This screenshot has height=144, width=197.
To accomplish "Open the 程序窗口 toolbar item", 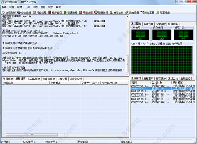I will pyautogui.click(x=55, y=12).
